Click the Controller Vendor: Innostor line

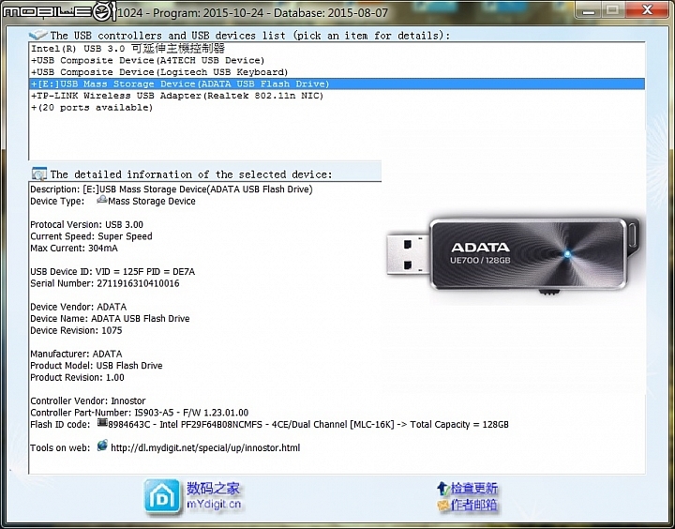point(88,401)
